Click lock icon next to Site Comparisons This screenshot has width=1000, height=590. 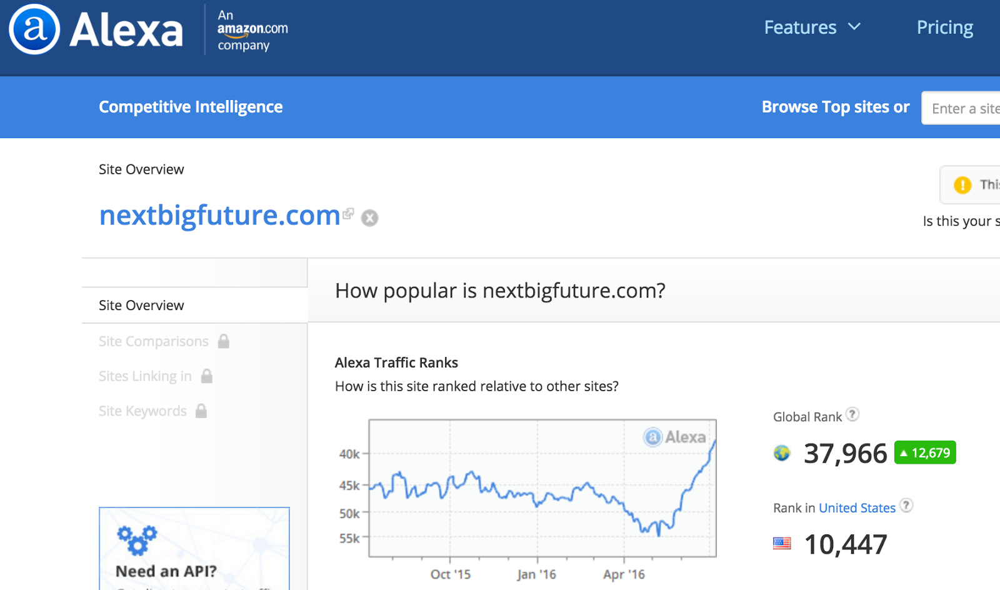224,341
